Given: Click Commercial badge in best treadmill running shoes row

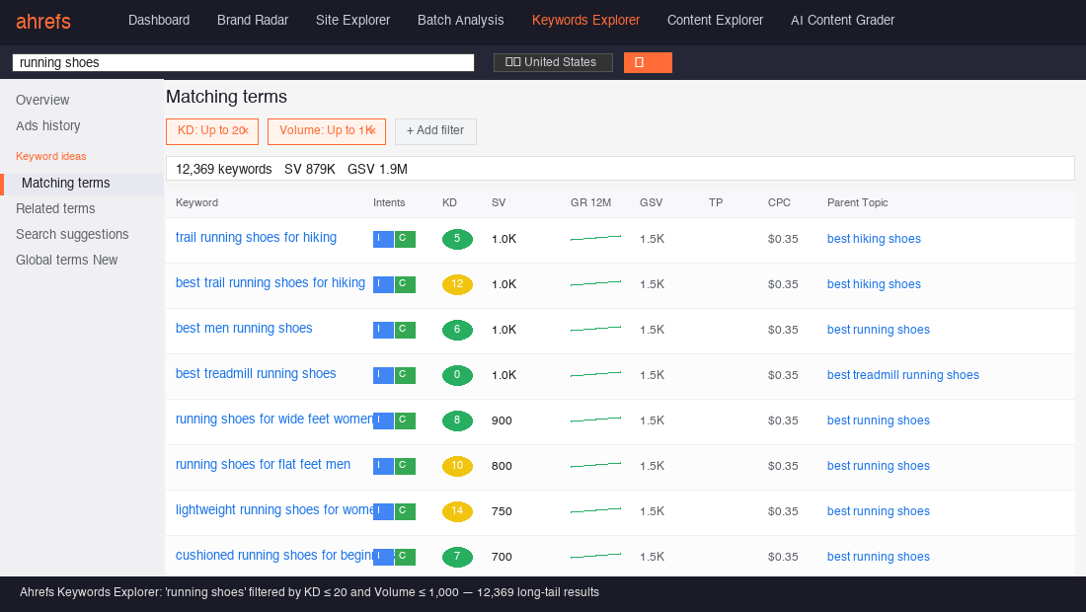Looking at the screenshot, I should pos(405,375).
